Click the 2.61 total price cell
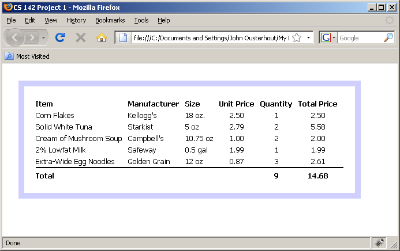Screen dimensions: 400x251 (318, 162)
